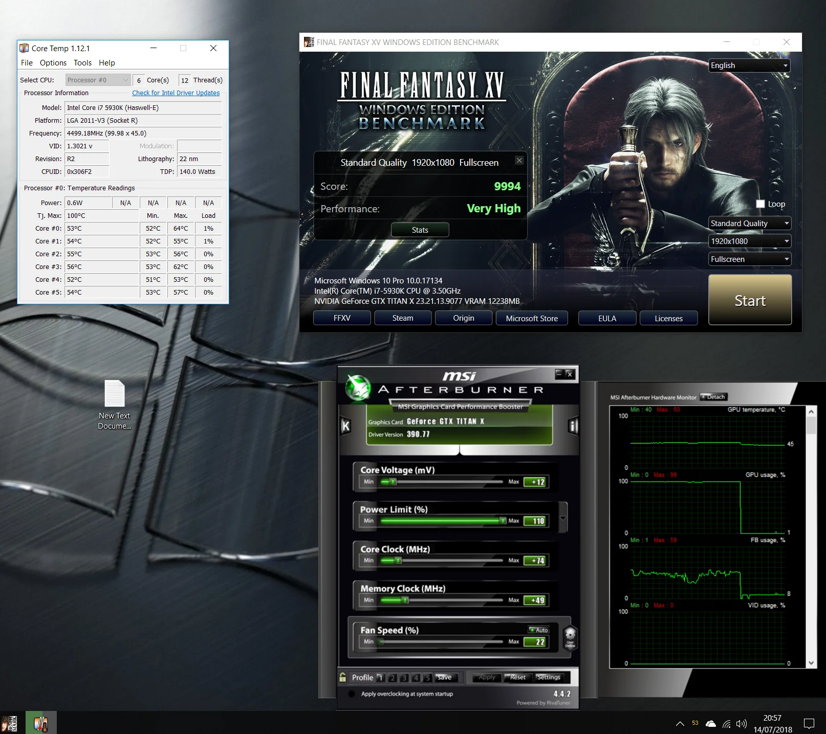
Task: Expand the Standard Quality preset dropdown
Action: (x=750, y=224)
